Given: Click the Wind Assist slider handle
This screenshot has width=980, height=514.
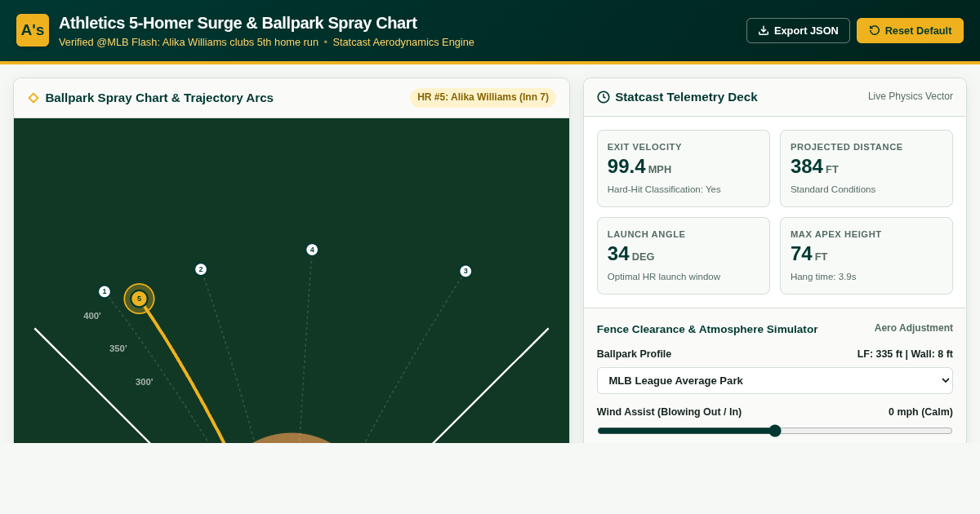Looking at the screenshot, I should pyautogui.click(x=775, y=431).
